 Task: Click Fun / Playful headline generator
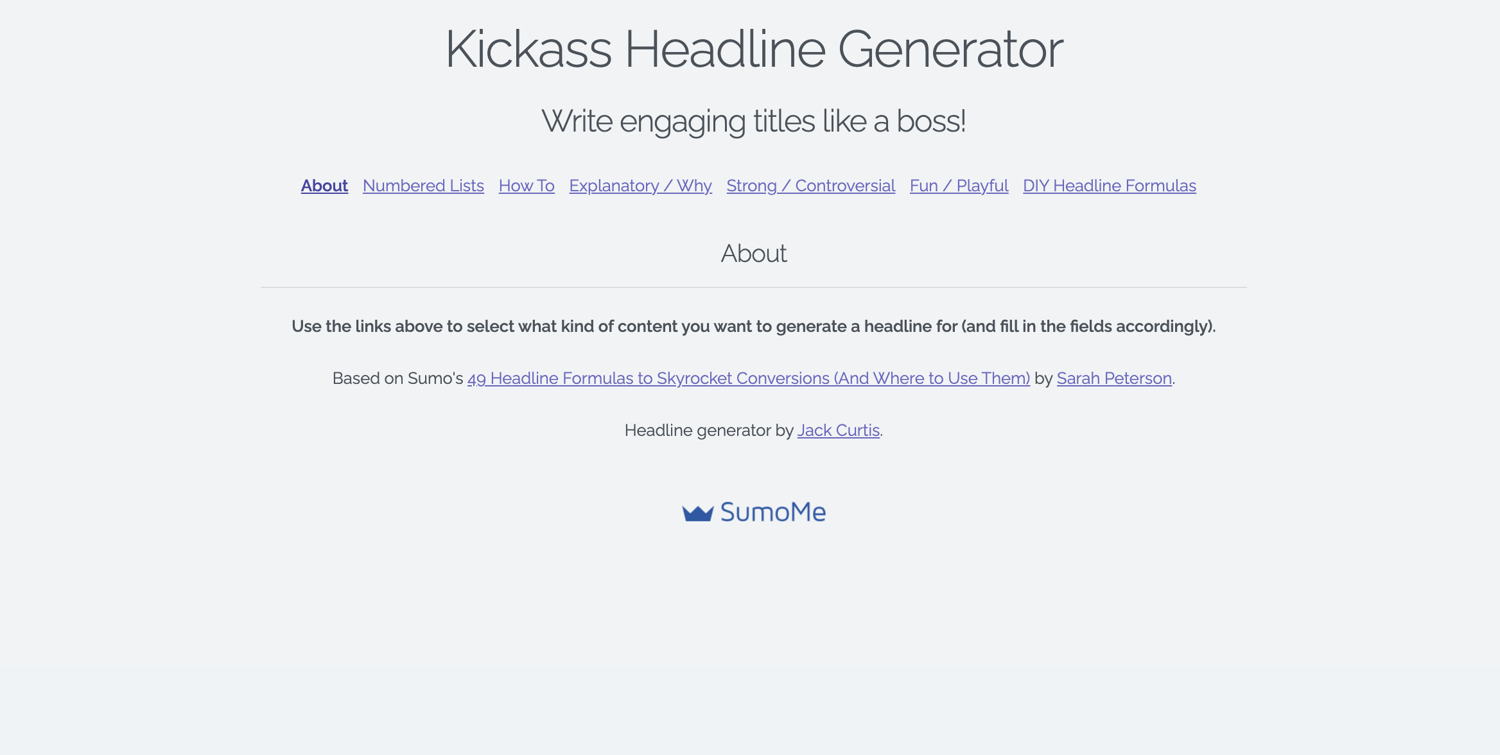coord(959,186)
